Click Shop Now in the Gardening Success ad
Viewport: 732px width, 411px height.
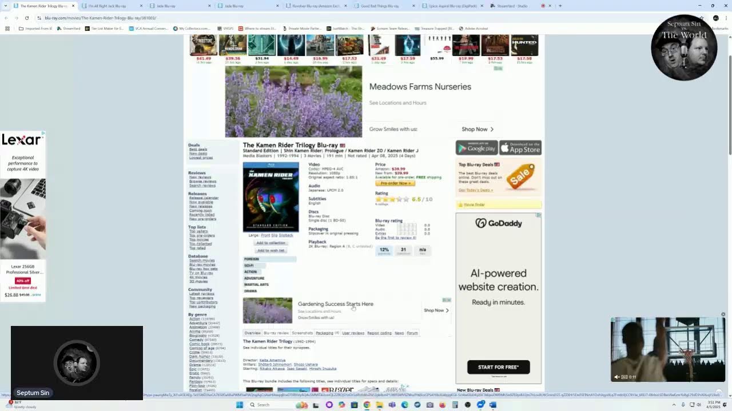pos(436,311)
